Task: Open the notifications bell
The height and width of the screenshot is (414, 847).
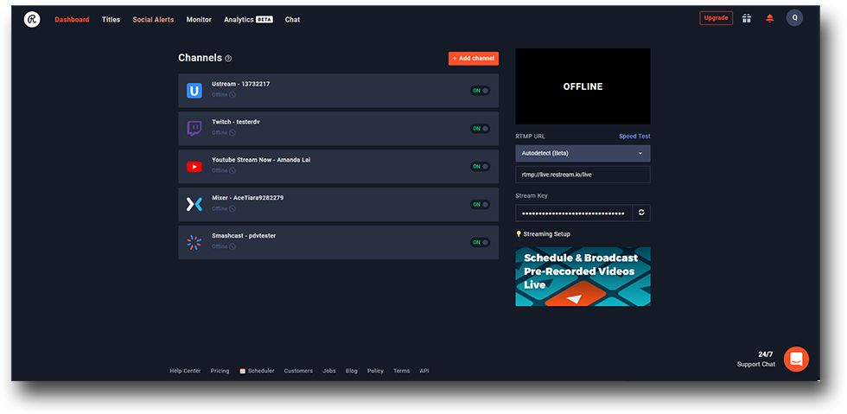Action: pos(770,18)
